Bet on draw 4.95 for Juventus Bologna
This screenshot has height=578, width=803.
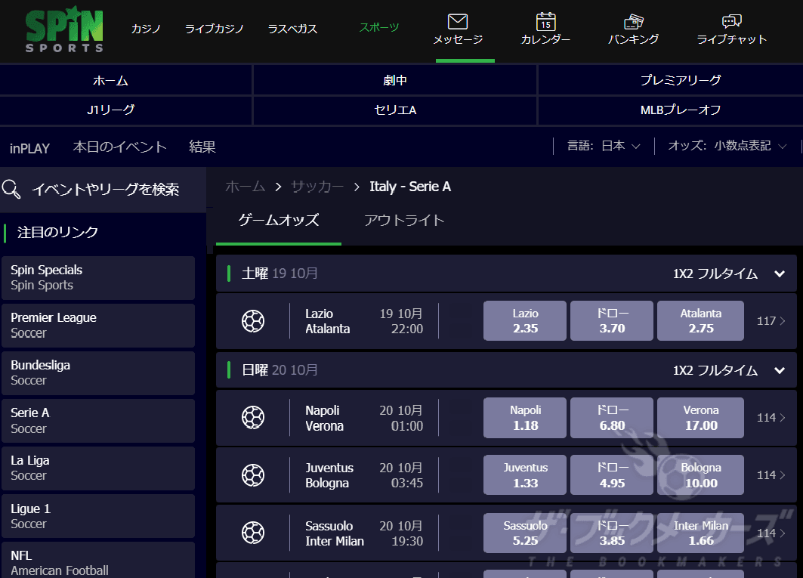click(x=612, y=475)
